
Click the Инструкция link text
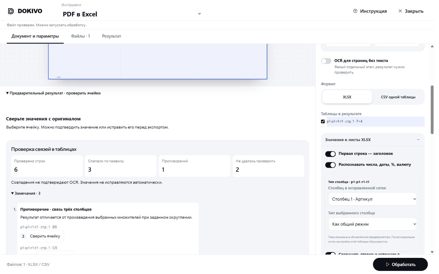click(373, 11)
